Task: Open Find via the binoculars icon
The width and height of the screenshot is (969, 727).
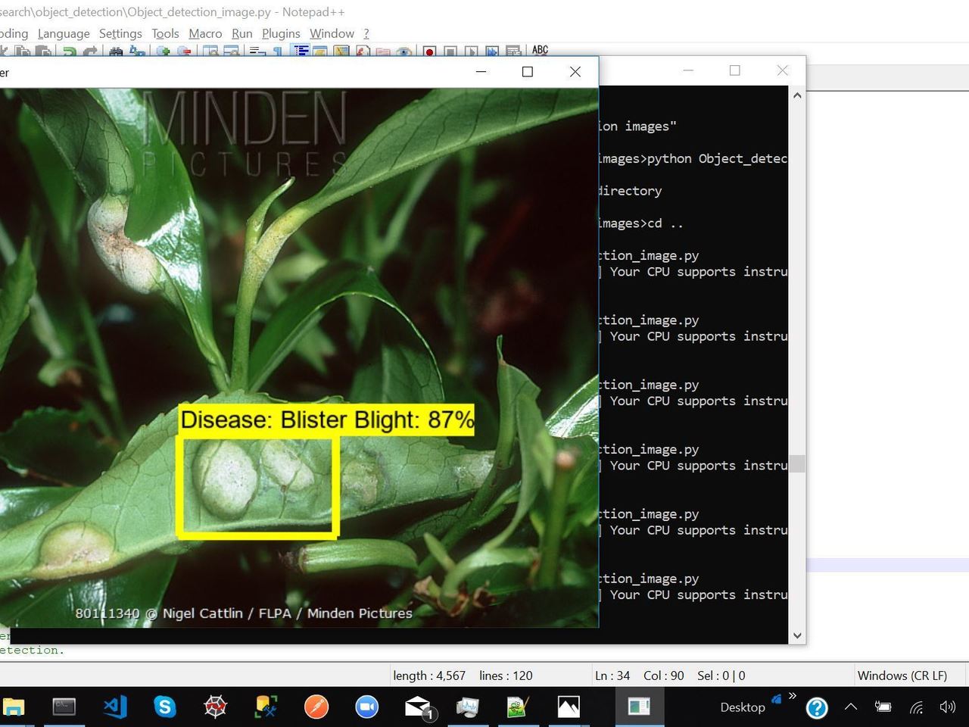Action: point(116,51)
